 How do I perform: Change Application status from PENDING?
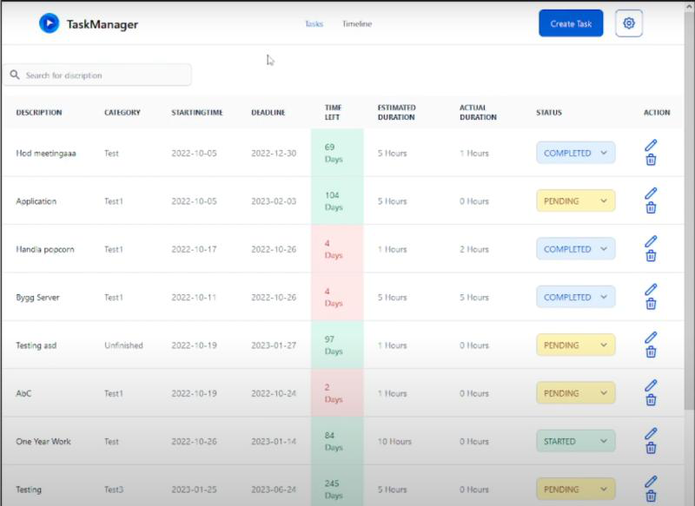pos(574,200)
